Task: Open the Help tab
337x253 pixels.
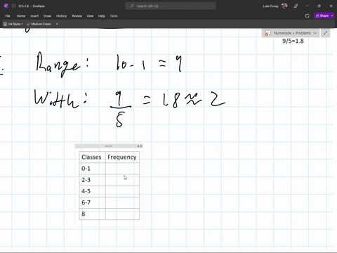Action: (x=102, y=16)
